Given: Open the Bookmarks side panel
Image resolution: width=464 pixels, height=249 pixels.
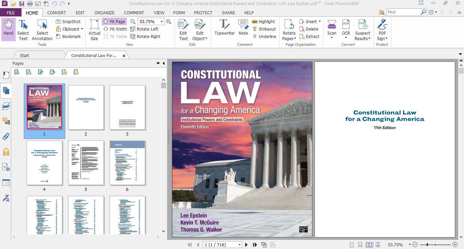Looking at the screenshot, I should pyautogui.click(x=6, y=75).
